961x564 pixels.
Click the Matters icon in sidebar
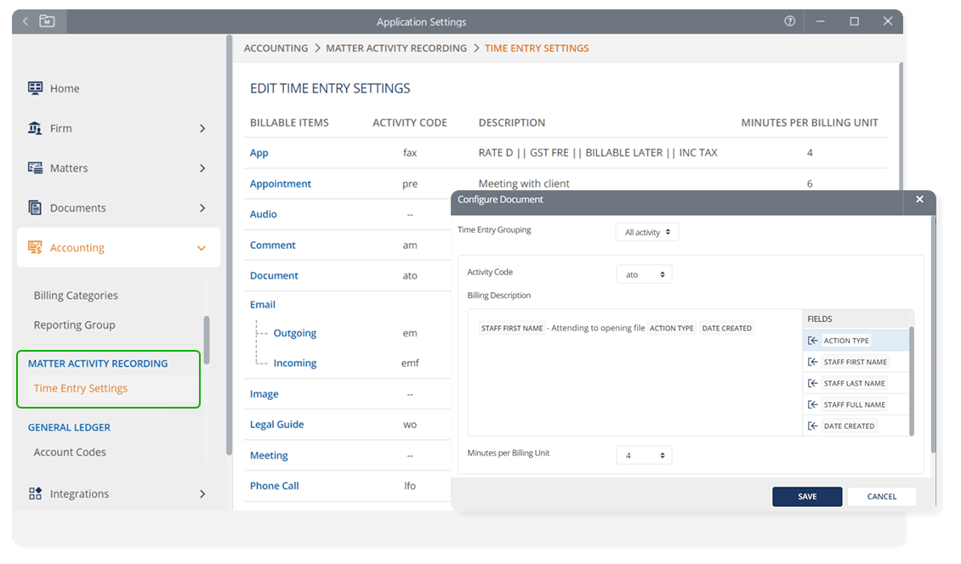[35, 168]
